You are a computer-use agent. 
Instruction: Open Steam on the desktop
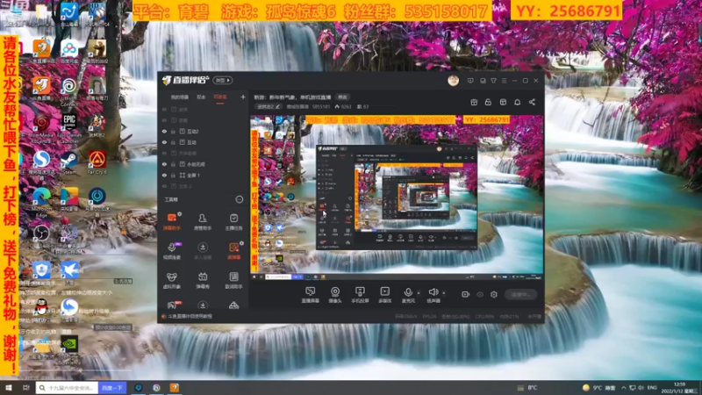(69, 162)
